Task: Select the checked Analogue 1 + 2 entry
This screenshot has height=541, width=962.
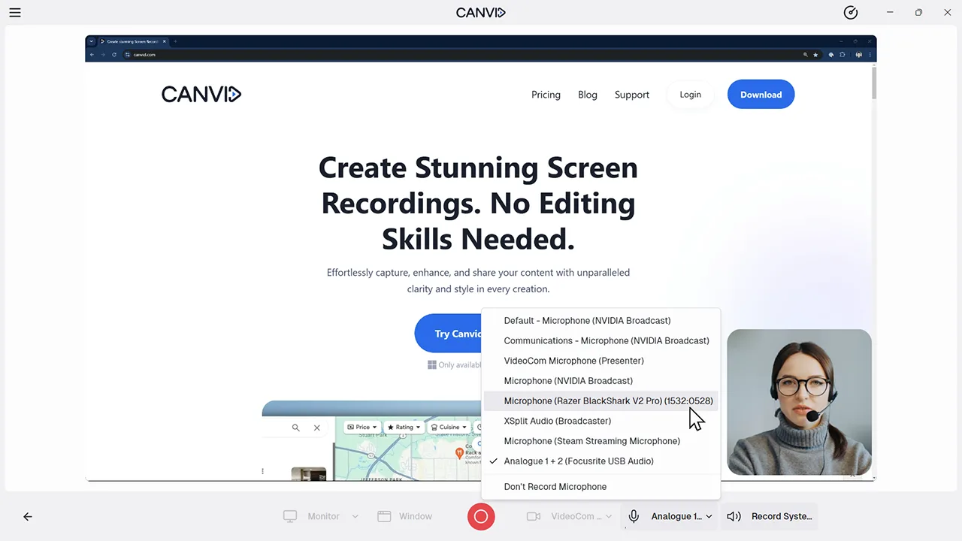Action: [578, 461]
